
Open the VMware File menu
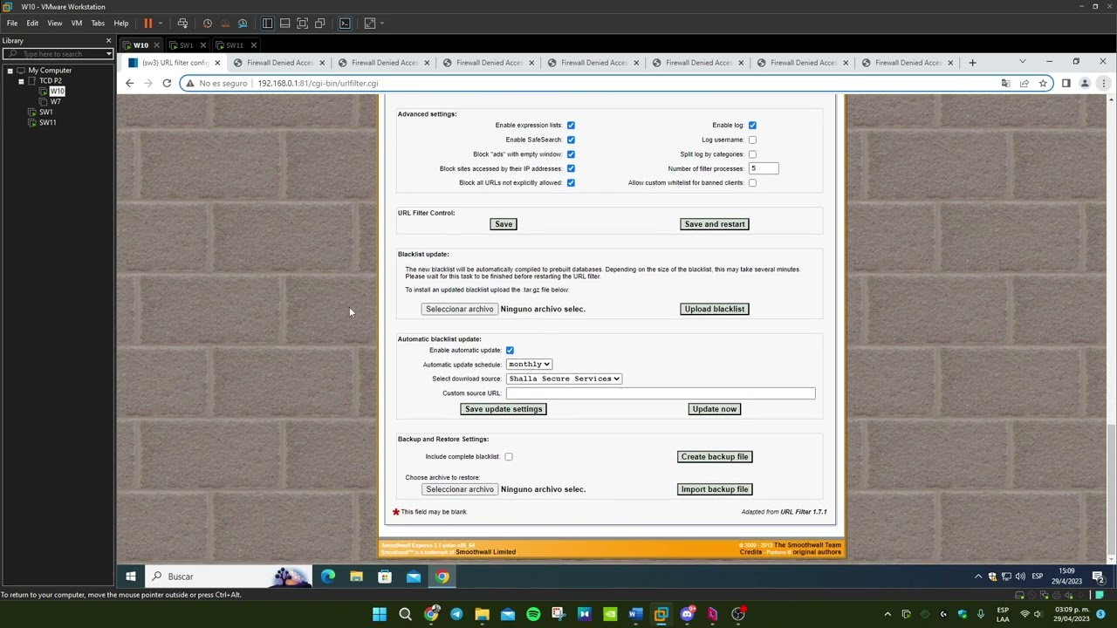pos(12,24)
